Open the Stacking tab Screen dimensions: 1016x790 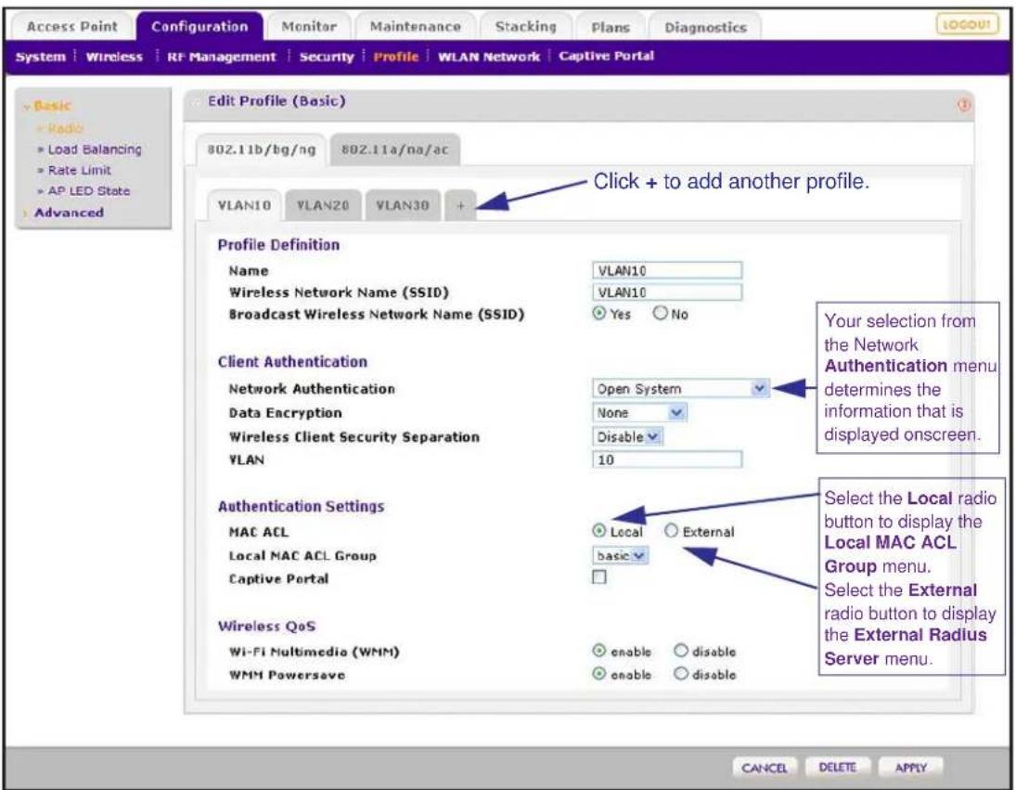pyautogui.click(x=525, y=27)
